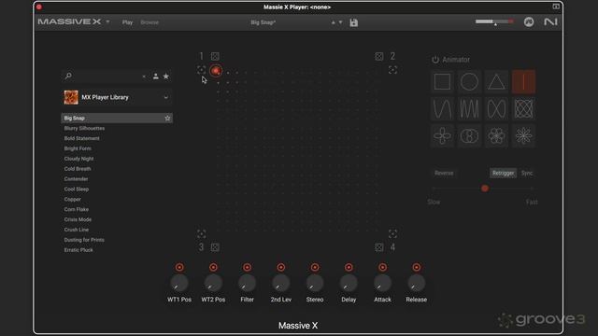Select the starburst Animator shape
This screenshot has width=598, height=336.
523,135
